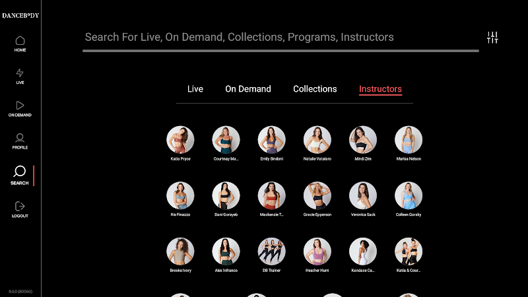Open Veronica Sack instructor photo
The width and height of the screenshot is (528, 297).
(x=363, y=195)
